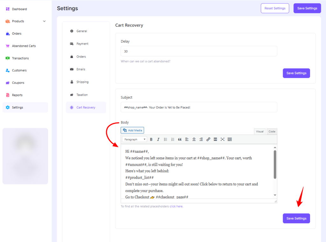
Task: Click the Orders bag icon in sidebar
Action: click(x=8, y=34)
